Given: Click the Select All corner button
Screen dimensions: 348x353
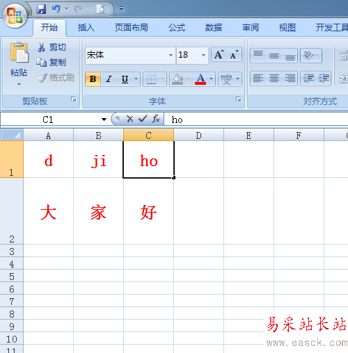Looking at the screenshot, I should [12, 135].
